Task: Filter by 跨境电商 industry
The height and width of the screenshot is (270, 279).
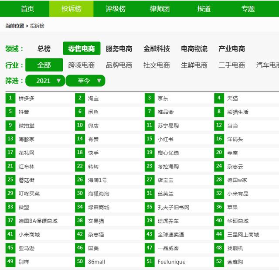Action: pyautogui.click(x=82, y=65)
